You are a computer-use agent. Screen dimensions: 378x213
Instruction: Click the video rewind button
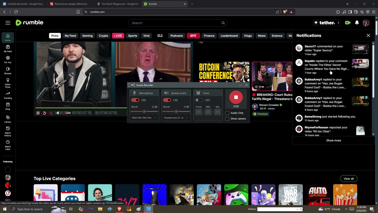pos(44,113)
